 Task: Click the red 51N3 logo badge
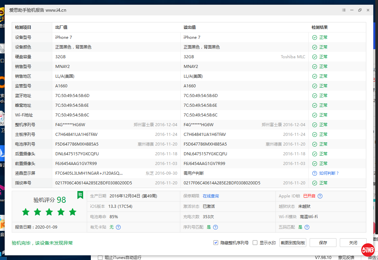click(x=368, y=250)
